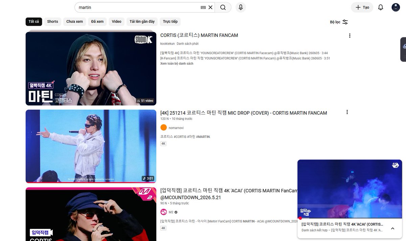Select the Tất cả filter chip
This screenshot has width=406, height=241.
pos(34,22)
